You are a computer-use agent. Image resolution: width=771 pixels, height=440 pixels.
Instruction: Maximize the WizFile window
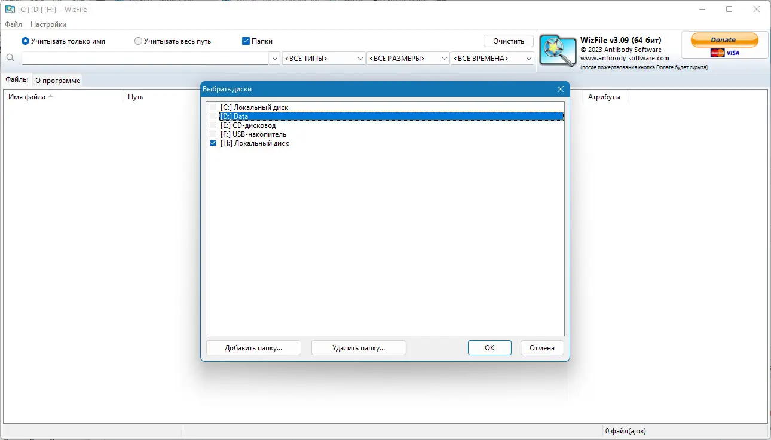(729, 9)
